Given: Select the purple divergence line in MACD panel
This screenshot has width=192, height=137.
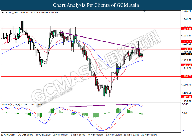Looking at the screenshot, I should point(96,106).
